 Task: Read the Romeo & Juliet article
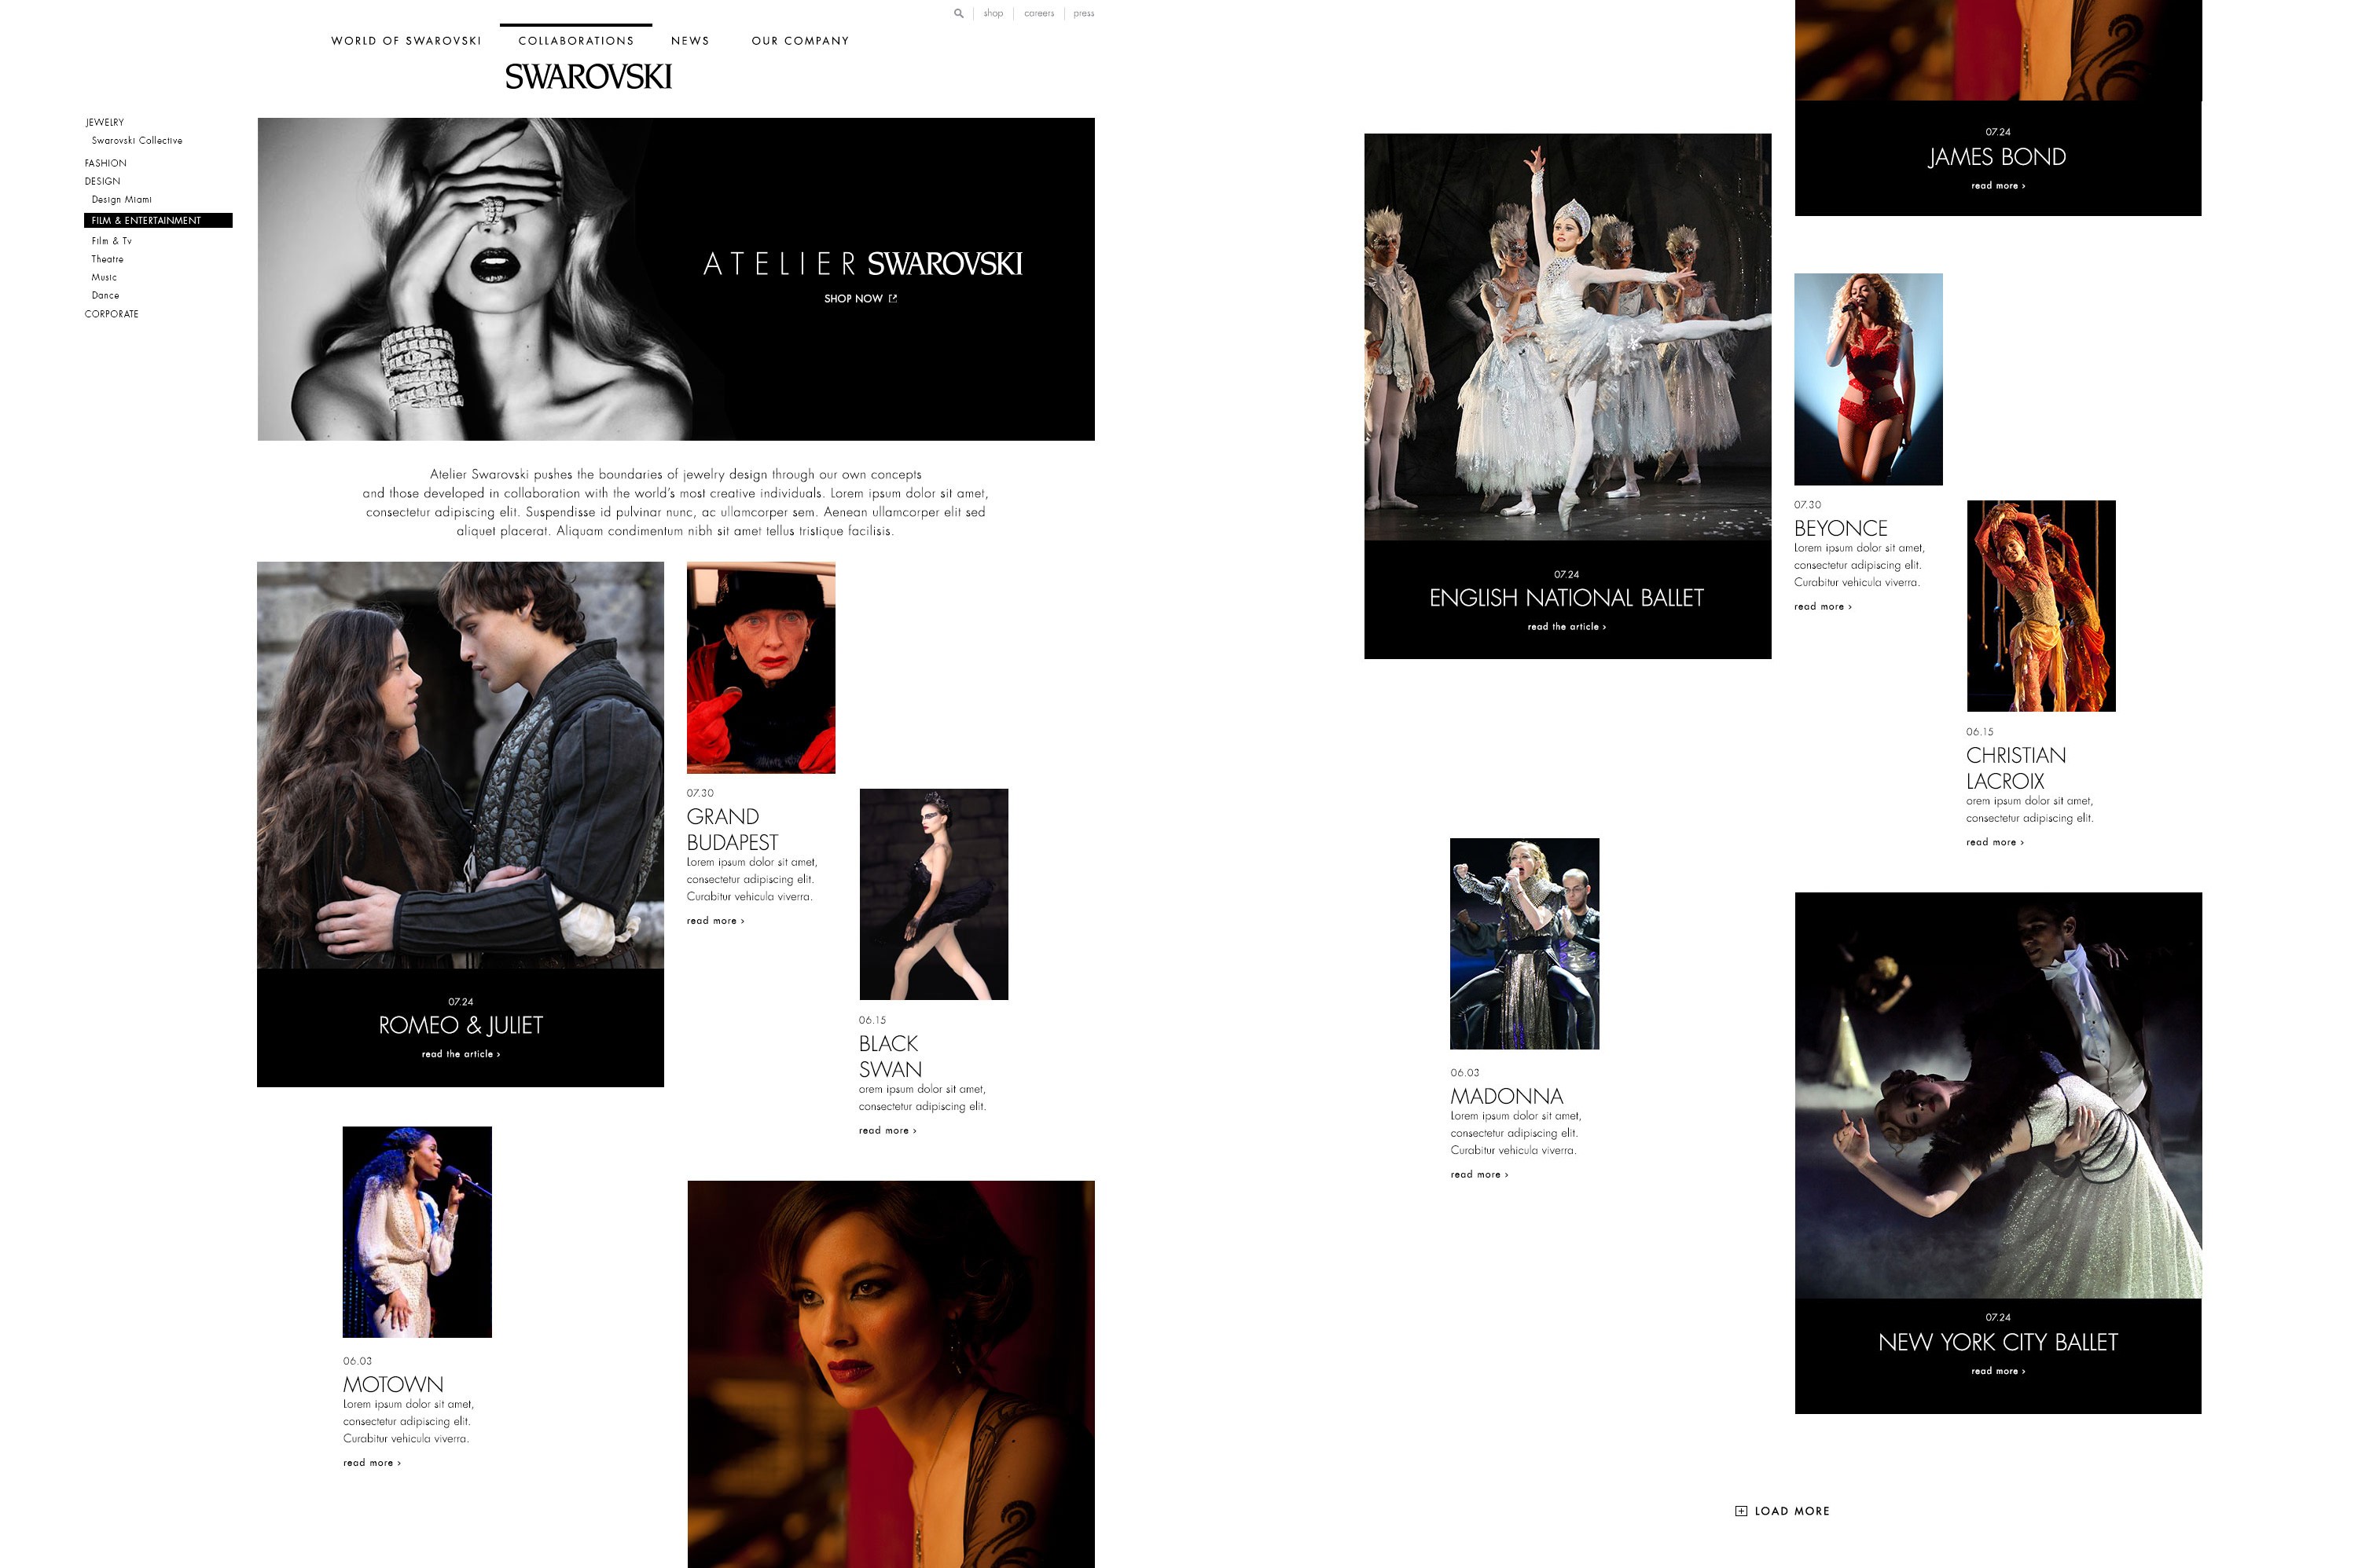click(x=460, y=1054)
